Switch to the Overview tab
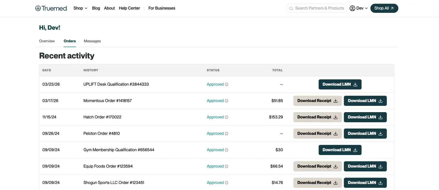Image resolution: width=439 pixels, height=190 pixels. coord(47,41)
